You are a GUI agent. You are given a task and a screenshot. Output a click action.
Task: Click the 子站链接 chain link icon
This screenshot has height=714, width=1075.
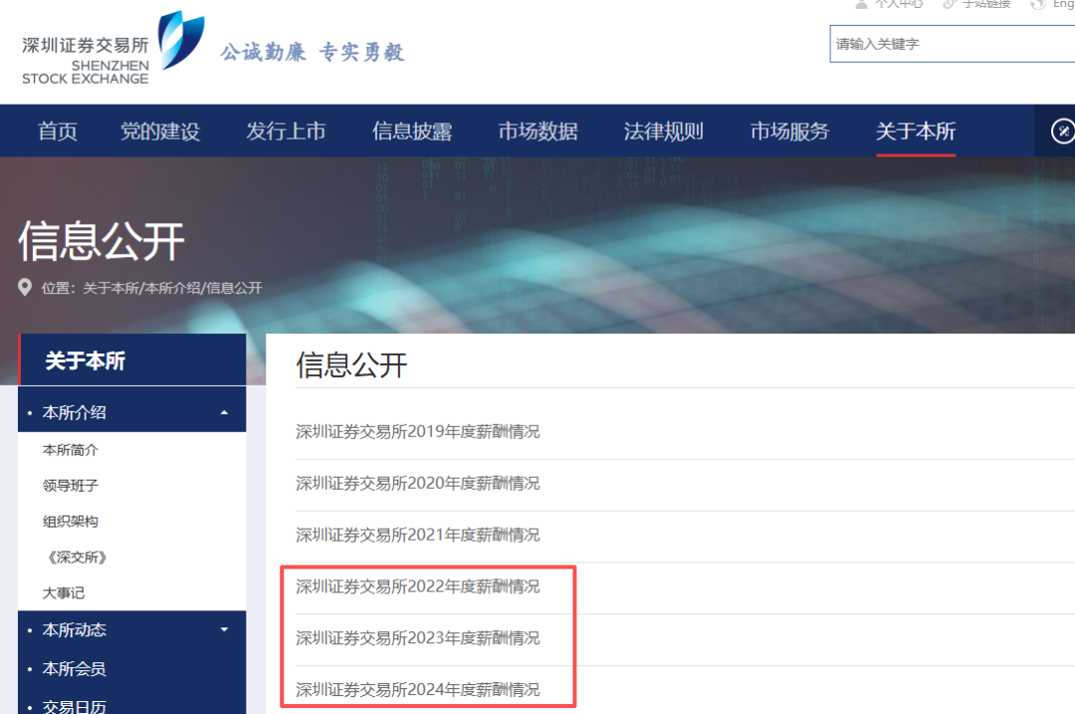(950, 4)
